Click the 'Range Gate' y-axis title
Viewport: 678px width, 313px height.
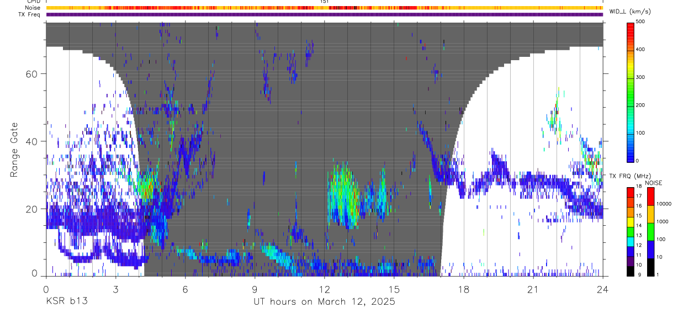[x=14, y=150]
